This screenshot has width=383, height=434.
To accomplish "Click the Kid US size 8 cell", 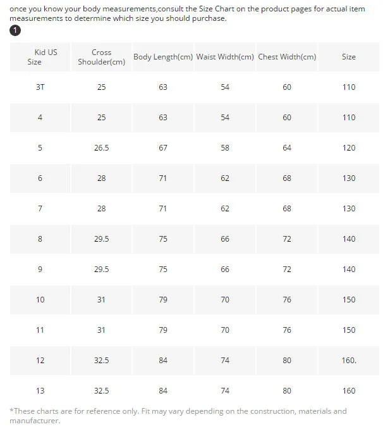I will click(x=40, y=239).
